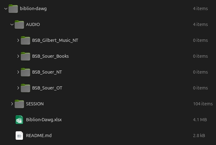Image resolution: width=216 pixels, height=145 pixels.
Task: Collapse the biblion-dawg folder tree
Action: (x=6, y=9)
